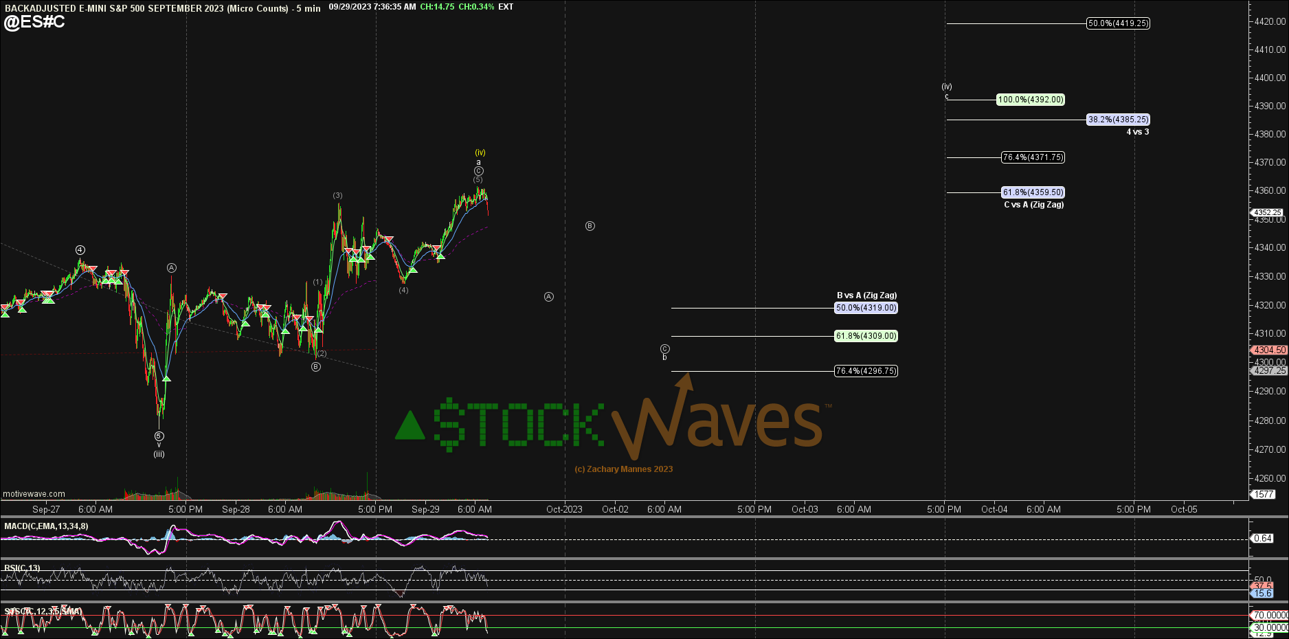Screen dimensions: 1289x639
Task: Select the yellow (iv) wave label
Action: [x=480, y=153]
